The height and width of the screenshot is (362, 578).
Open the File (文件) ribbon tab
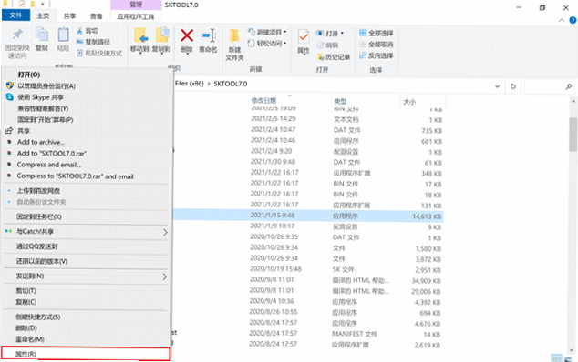pyautogui.click(x=15, y=15)
